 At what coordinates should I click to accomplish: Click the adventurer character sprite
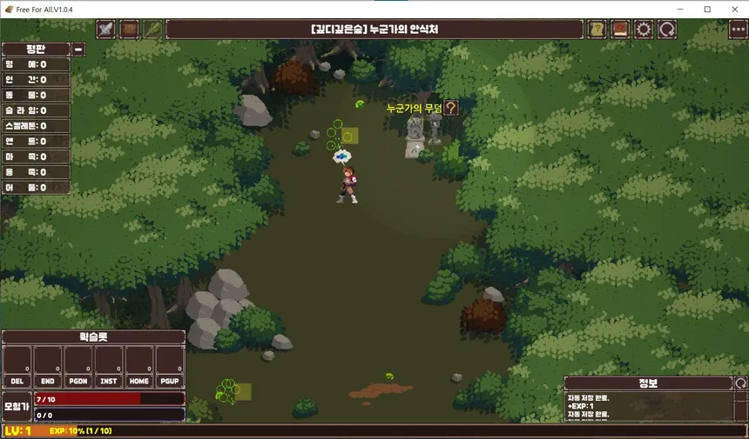(x=348, y=185)
